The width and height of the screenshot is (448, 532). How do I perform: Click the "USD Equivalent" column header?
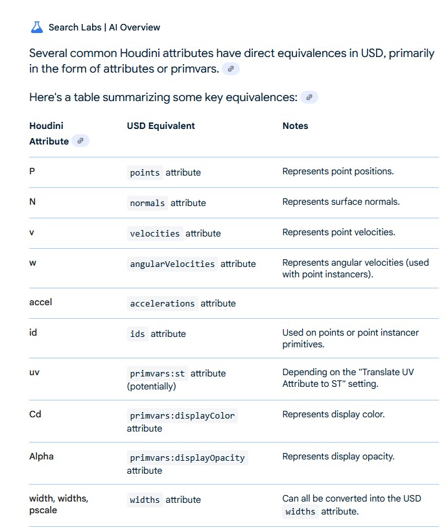[161, 126]
